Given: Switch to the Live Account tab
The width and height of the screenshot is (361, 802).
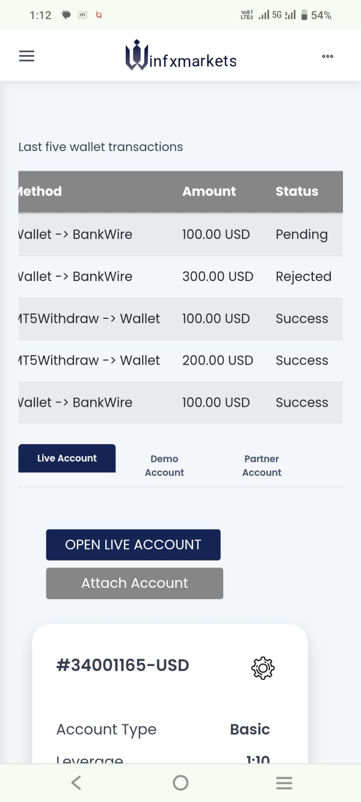Looking at the screenshot, I should (x=67, y=458).
